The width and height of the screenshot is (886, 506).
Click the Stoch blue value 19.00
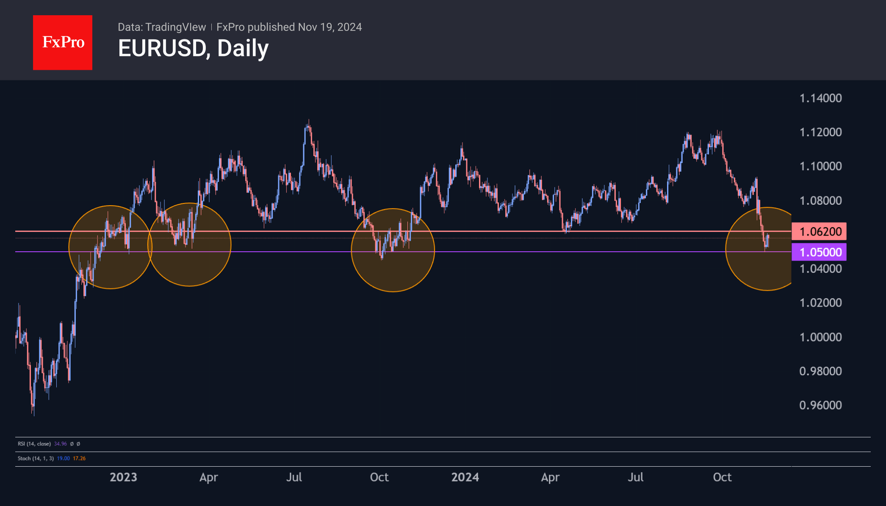63,458
